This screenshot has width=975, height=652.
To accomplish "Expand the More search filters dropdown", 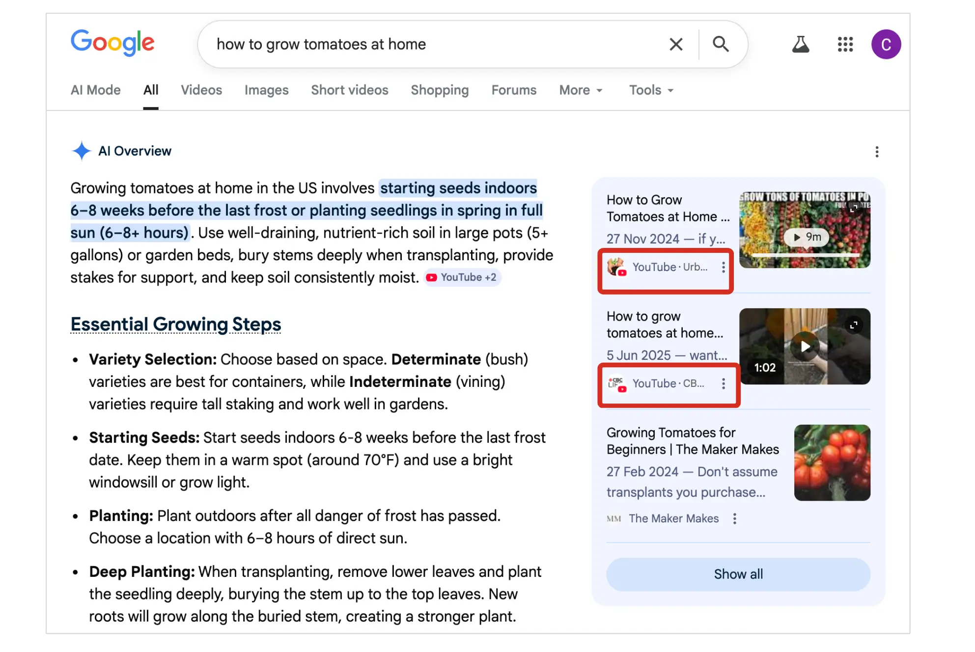I will [581, 90].
